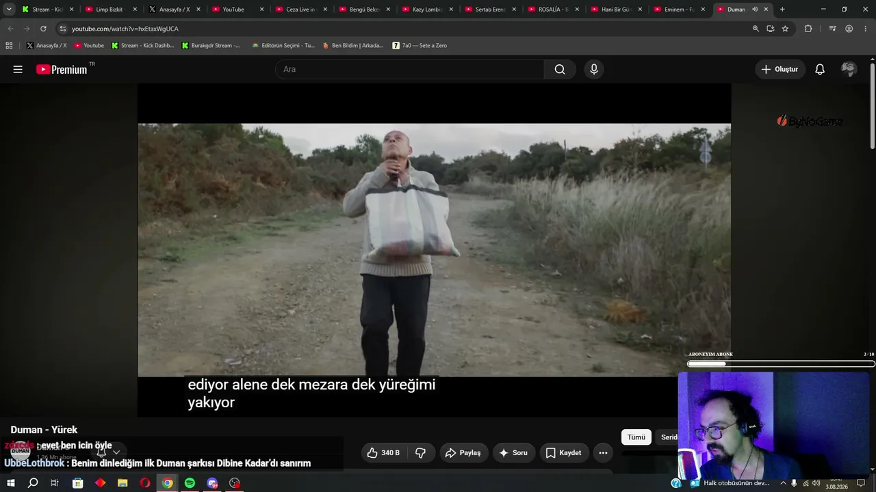Viewport: 876px width, 492px height.
Task: Open File Explorer from taskbar
Action: click(x=123, y=483)
